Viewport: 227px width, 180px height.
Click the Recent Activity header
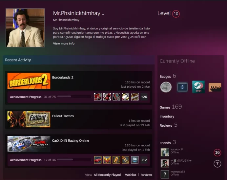(x=18, y=60)
